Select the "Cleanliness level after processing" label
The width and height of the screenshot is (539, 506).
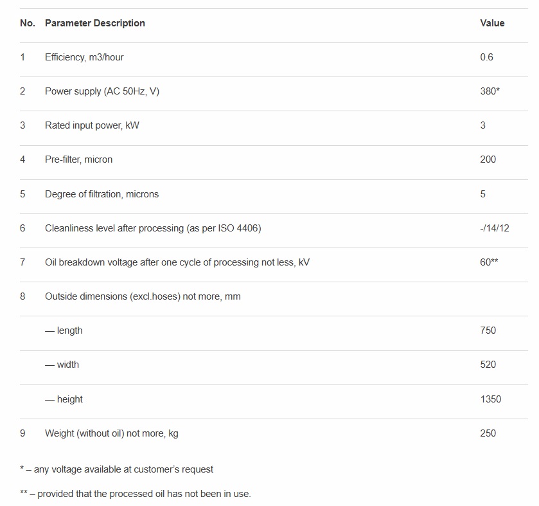click(x=153, y=228)
